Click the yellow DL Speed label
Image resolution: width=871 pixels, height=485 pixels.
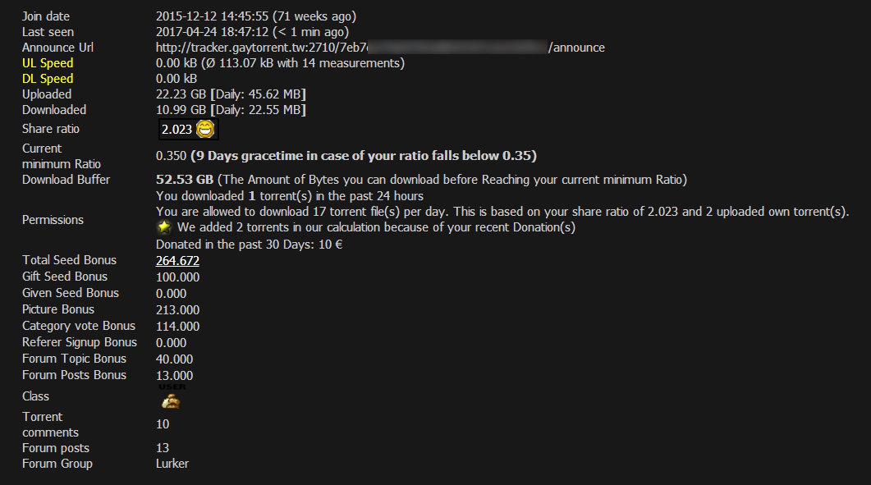click(x=48, y=79)
